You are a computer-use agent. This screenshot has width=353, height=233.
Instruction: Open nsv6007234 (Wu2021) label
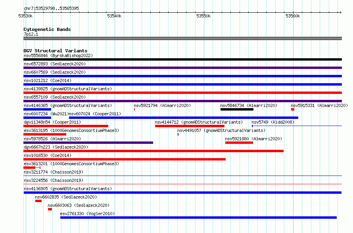click(46, 114)
